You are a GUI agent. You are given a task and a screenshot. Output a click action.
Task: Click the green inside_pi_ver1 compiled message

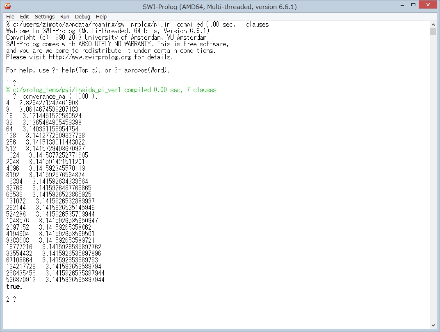pos(112,90)
